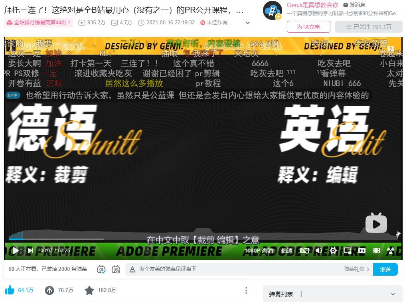Open danmaku display settings icon

116,269
